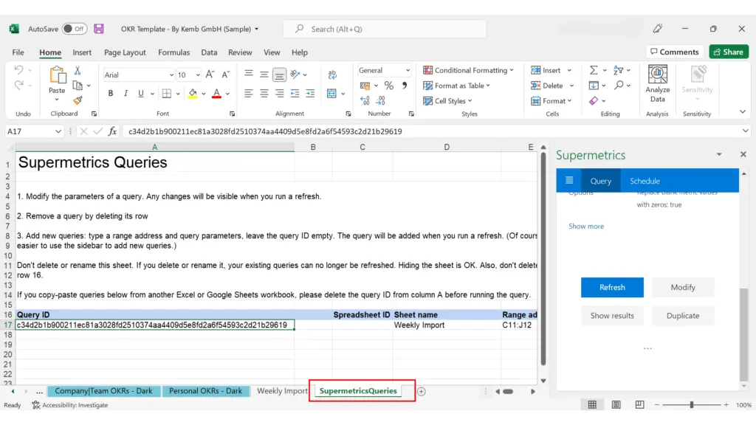Open Supermetrics hamburger menu icon
This screenshot has width=756, height=425.
tap(569, 181)
